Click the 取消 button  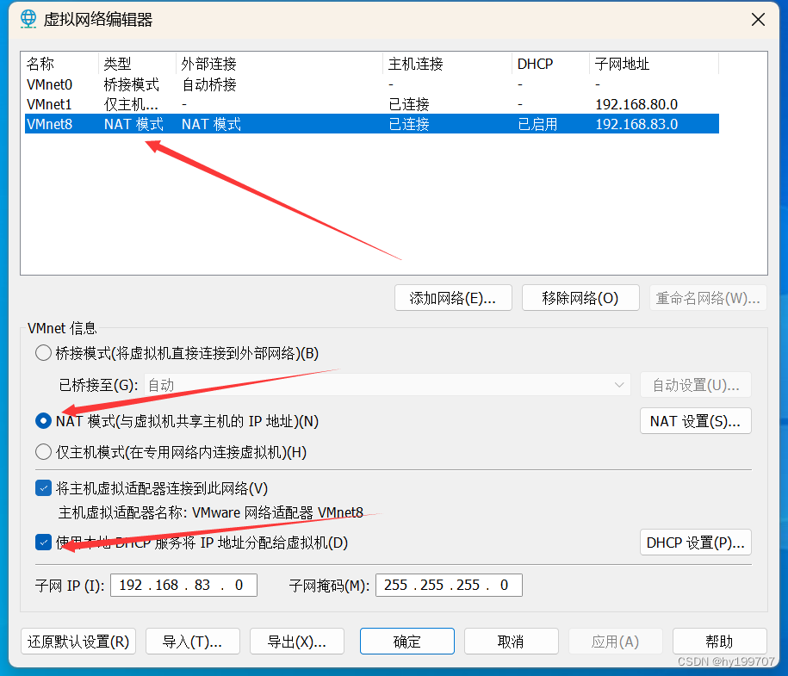(511, 642)
